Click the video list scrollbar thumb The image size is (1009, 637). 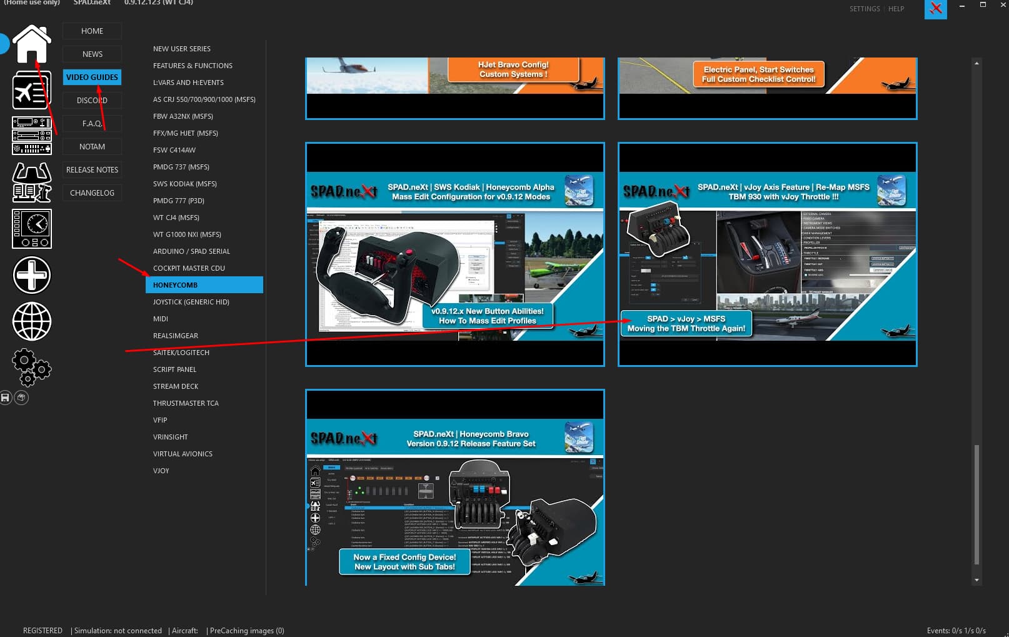(x=976, y=504)
